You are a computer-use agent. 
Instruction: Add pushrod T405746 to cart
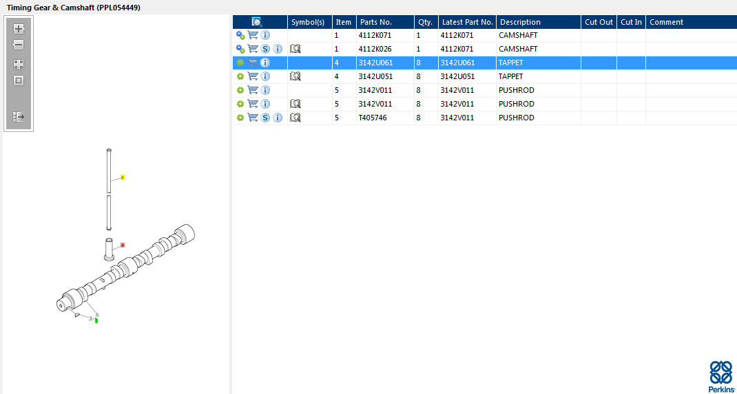coord(253,118)
